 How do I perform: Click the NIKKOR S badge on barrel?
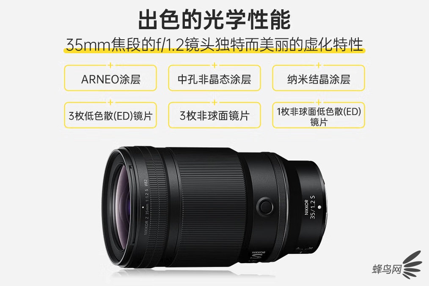click(x=258, y=256)
